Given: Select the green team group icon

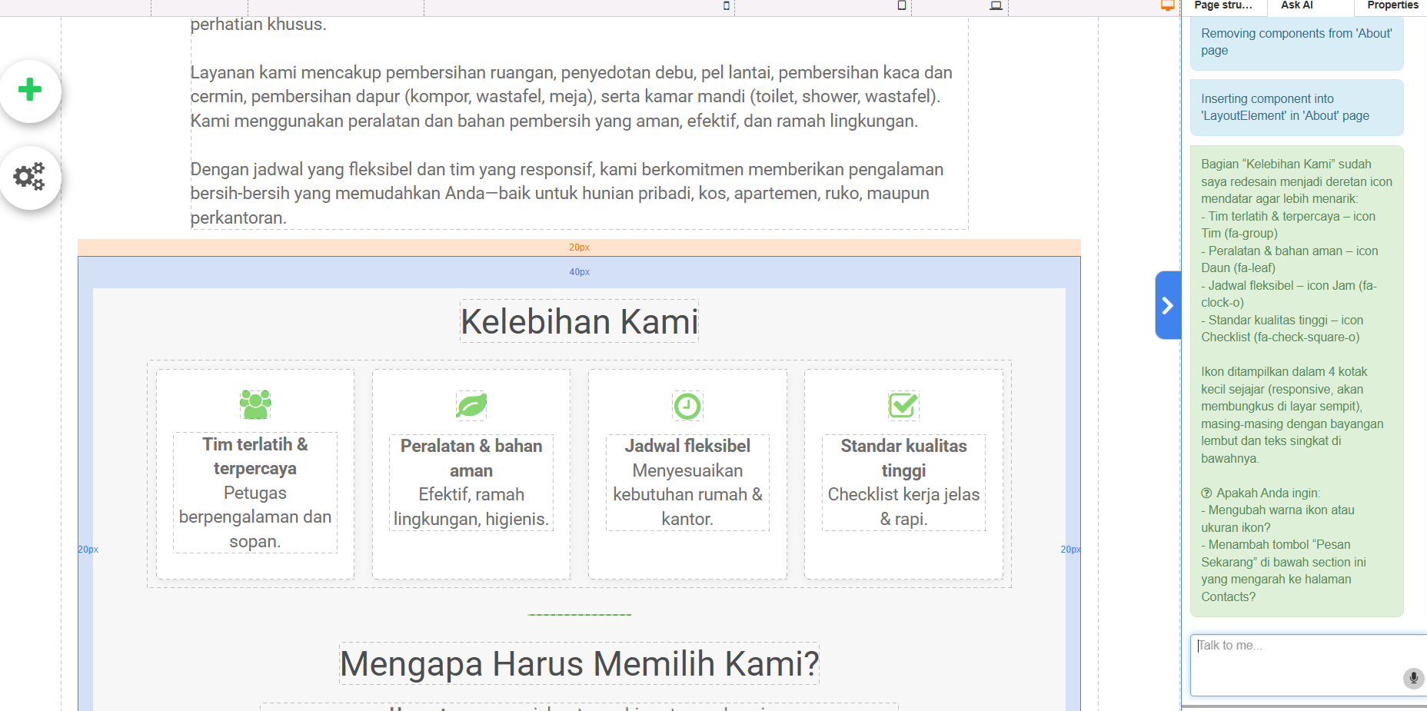Looking at the screenshot, I should coord(255,404).
